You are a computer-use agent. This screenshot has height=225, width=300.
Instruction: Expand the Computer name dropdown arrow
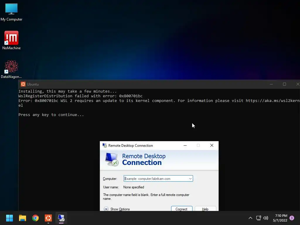coord(190,178)
